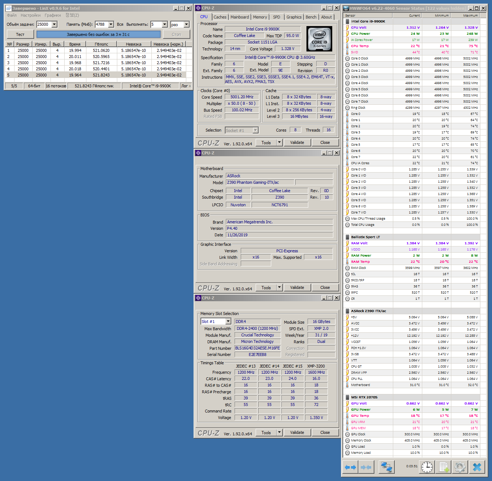Click the LinX completion progress bar
Viewport: 492px width, 481px height.
[98, 34]
